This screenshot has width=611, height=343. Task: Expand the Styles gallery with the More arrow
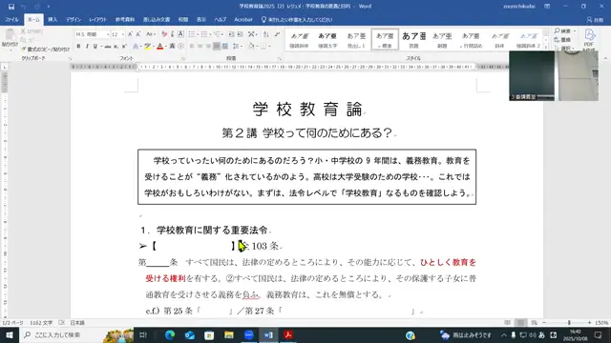[546, 47]
